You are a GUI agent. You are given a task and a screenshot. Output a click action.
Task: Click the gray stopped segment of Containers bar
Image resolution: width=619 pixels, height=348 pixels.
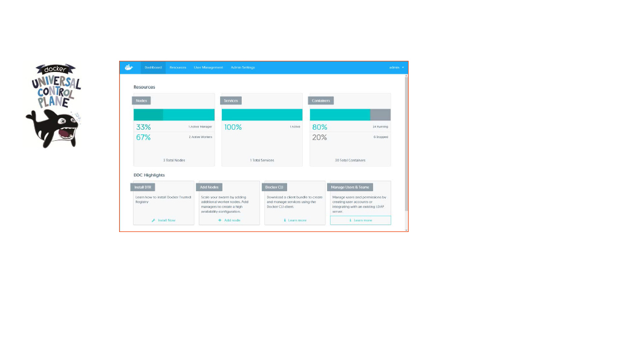click(380, 115)
